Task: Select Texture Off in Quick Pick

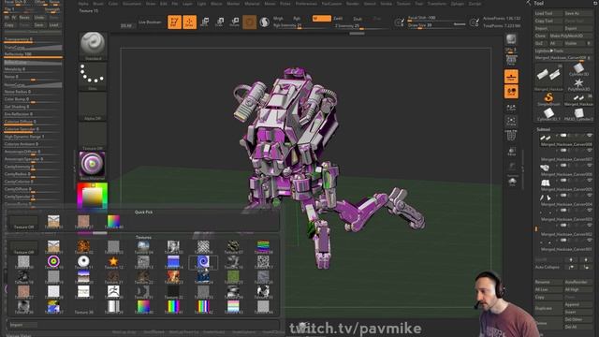Action: point(23,223)
